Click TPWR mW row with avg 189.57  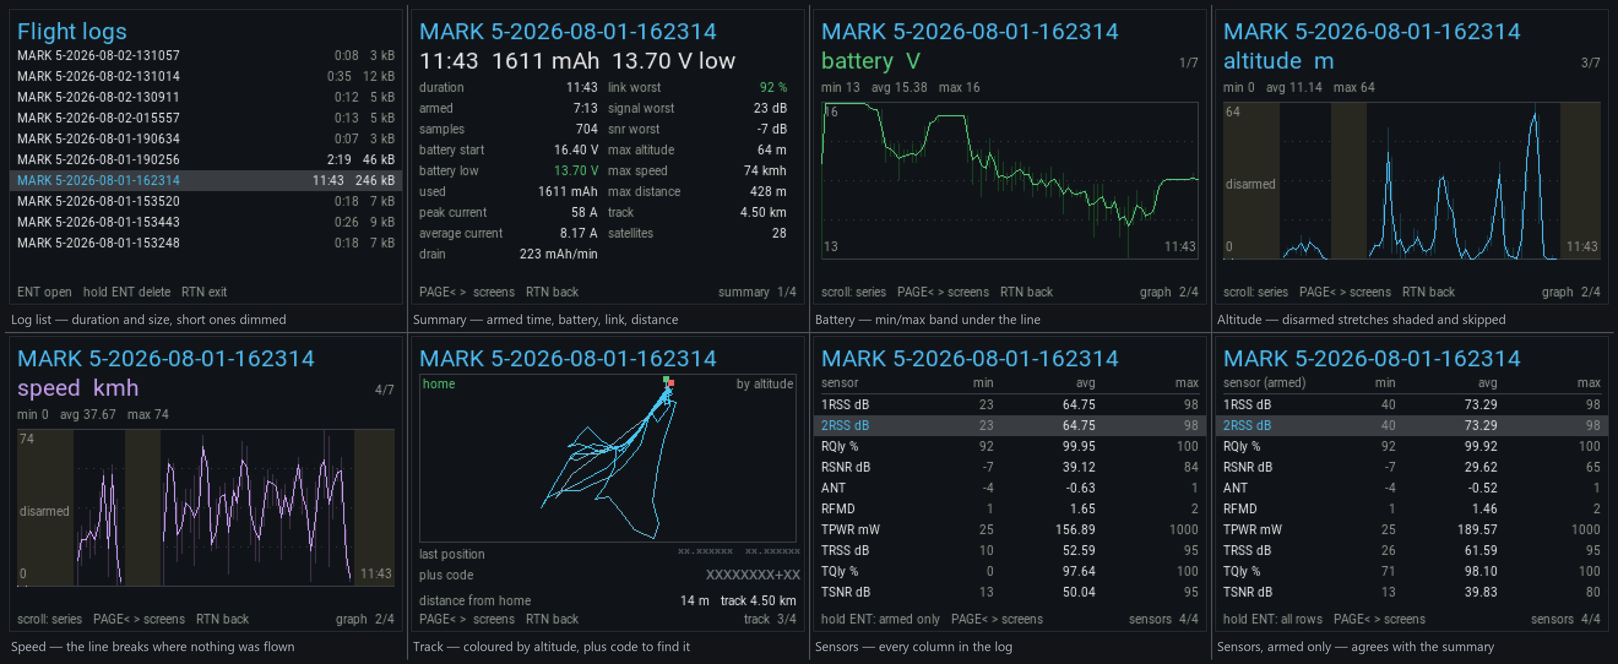[1411, 529]
